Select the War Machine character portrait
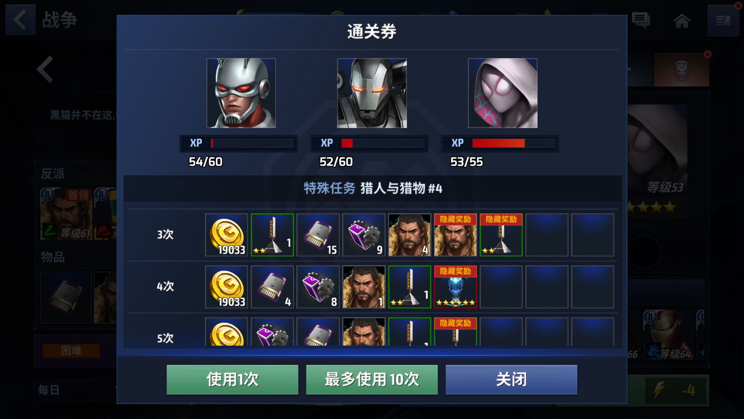This screenshot has width=744, height=419. click(372, 93)
